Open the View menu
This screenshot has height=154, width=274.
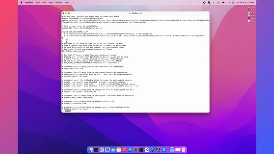point(51,3)
